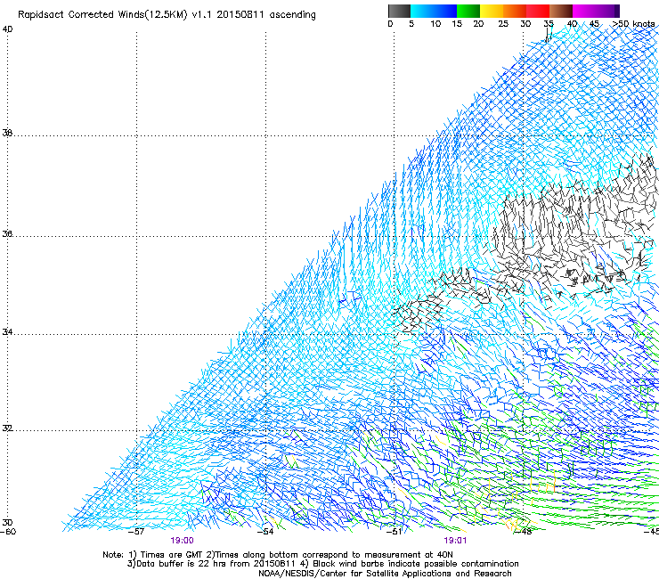This screenshot has width=659, height=579.
Task: Click the legend scale label '45'
Action: click(594, 24)
